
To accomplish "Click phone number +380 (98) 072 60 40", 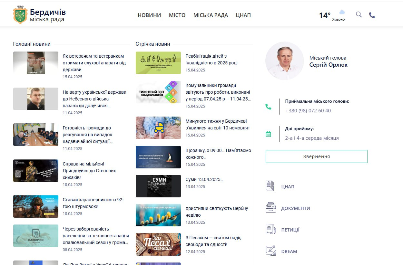I will pos(308,111).
